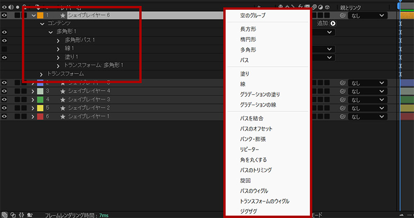The image size is (414, 218).
Task: Click the audio speaker icon in column header
Action: click(11, 7)
